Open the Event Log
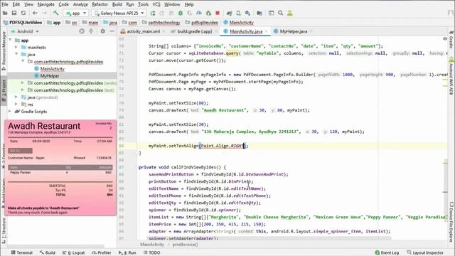The image size is (455, 256). (x=387, y=252)
